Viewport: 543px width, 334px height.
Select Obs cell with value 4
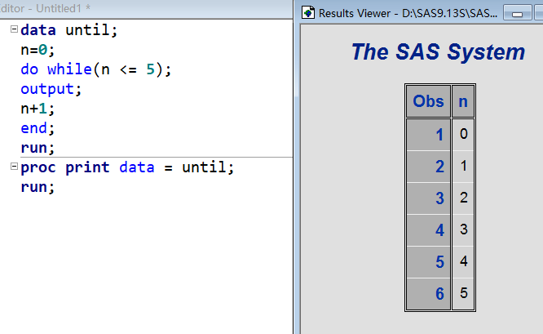tap(428, 230)
